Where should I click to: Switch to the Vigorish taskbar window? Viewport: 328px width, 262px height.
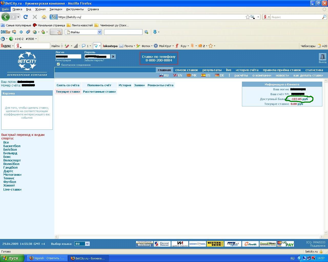[47, 258]
